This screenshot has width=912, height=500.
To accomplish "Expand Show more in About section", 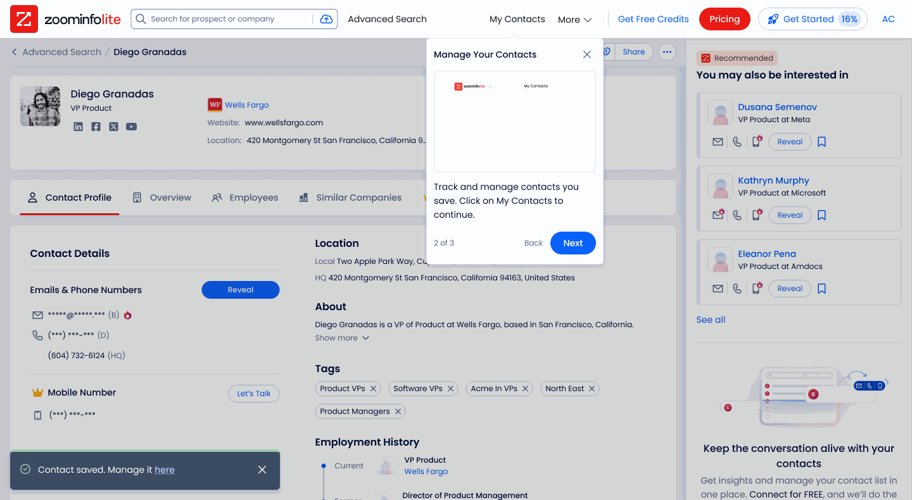I will 342,338.
